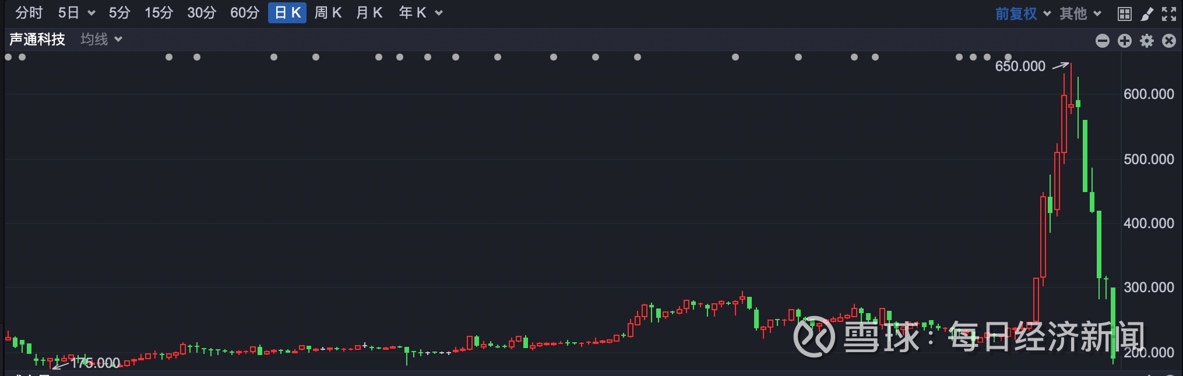The height and width of the screenshot is (376, 1183).
Task: Click the 声通科技 stock name
Action: click(x=37, y=39)
